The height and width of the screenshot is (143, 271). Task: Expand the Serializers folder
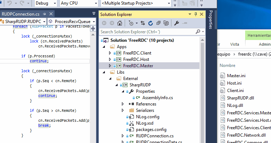[x=123, y=110]
